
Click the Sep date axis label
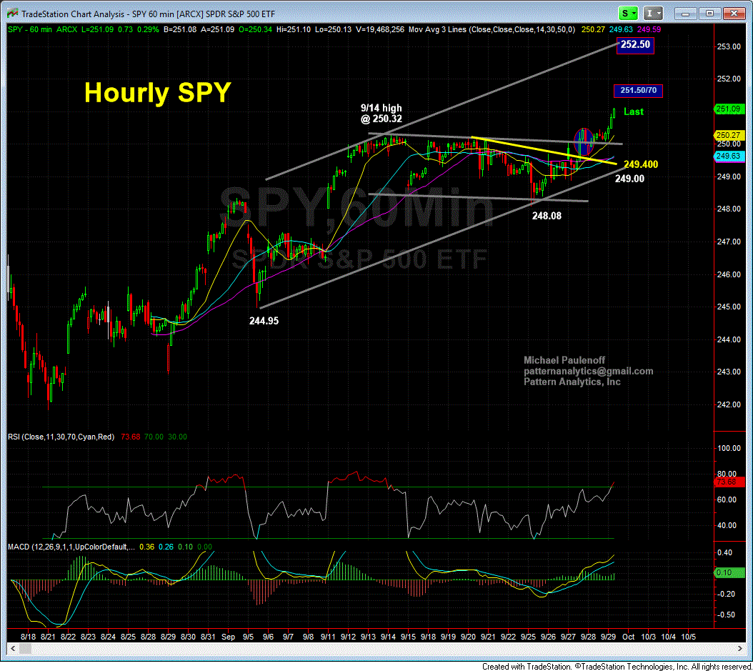tap(228, 637)
